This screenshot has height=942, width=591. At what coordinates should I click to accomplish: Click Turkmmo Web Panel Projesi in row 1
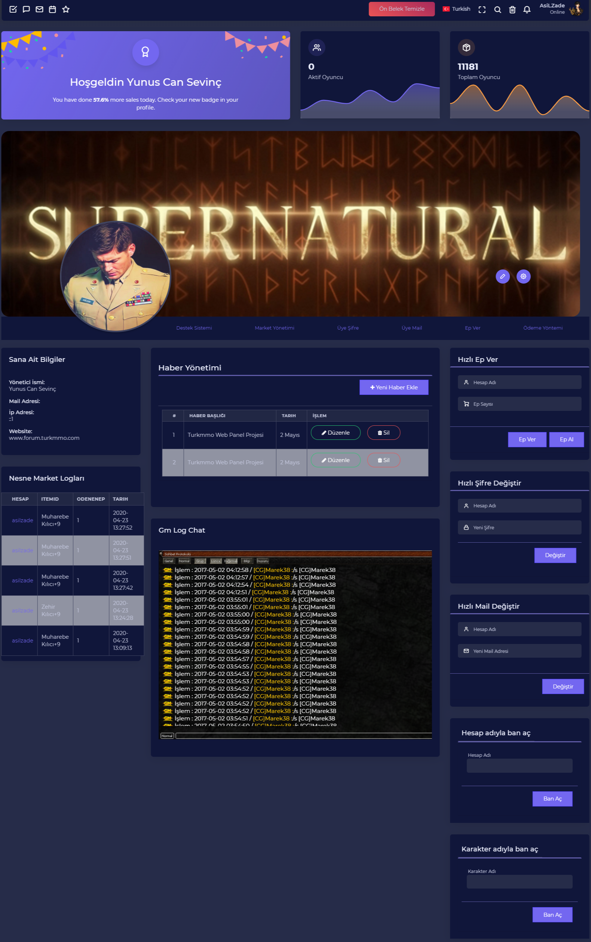coord(225,435)
